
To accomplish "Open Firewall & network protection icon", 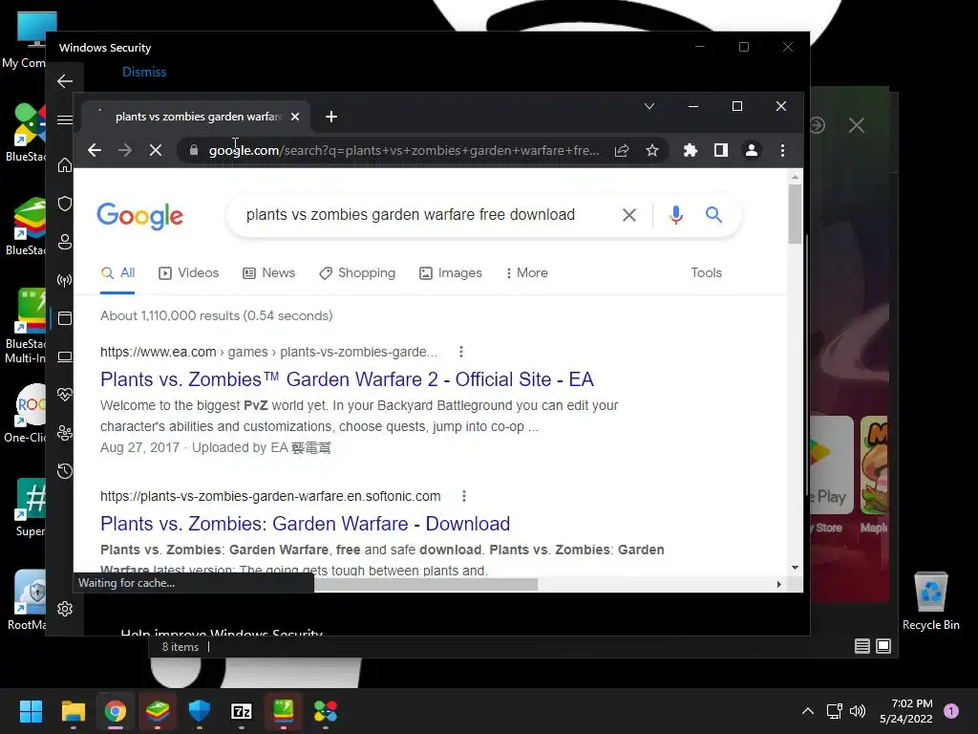I will pyautogui.click(x=65, y=280).
